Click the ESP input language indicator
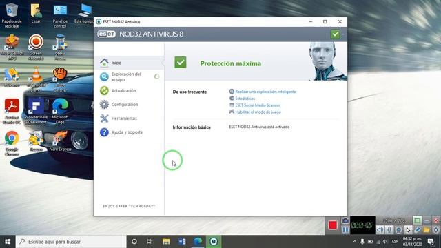Viewport: 441px width, 248px height. (x=395, y=242)
